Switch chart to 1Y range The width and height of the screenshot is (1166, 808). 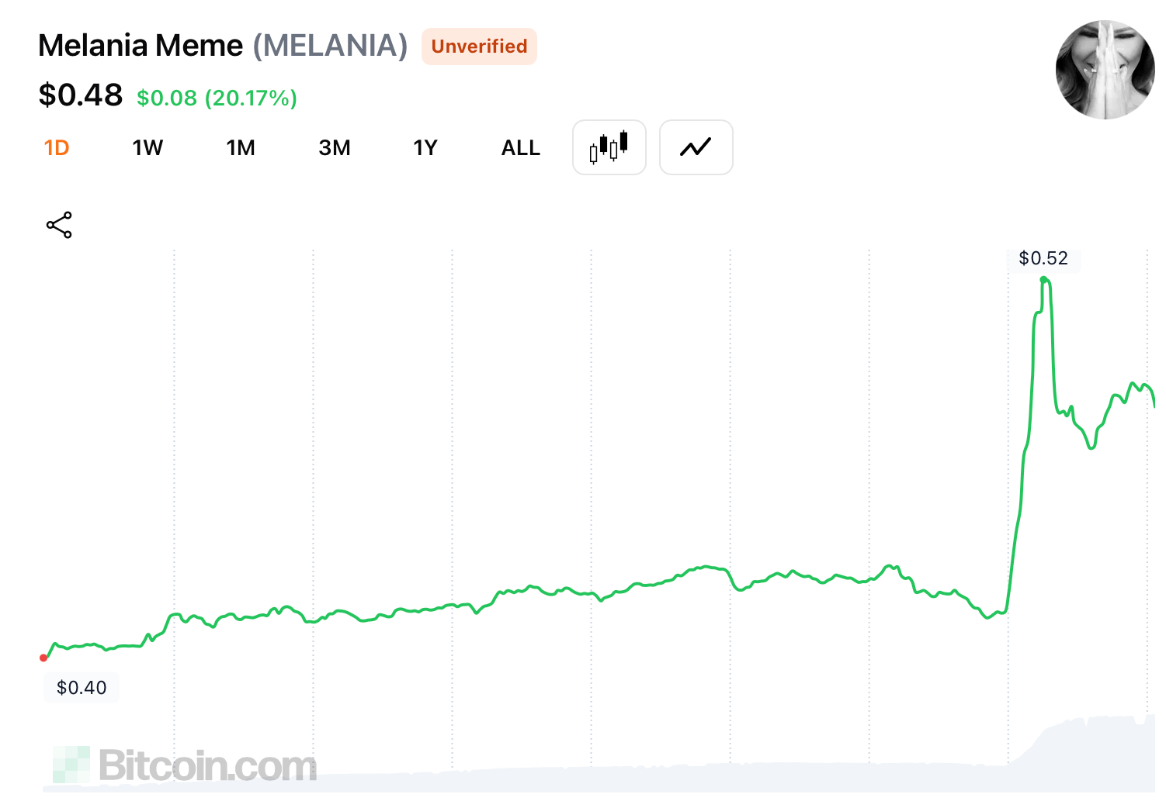(425, 147)
